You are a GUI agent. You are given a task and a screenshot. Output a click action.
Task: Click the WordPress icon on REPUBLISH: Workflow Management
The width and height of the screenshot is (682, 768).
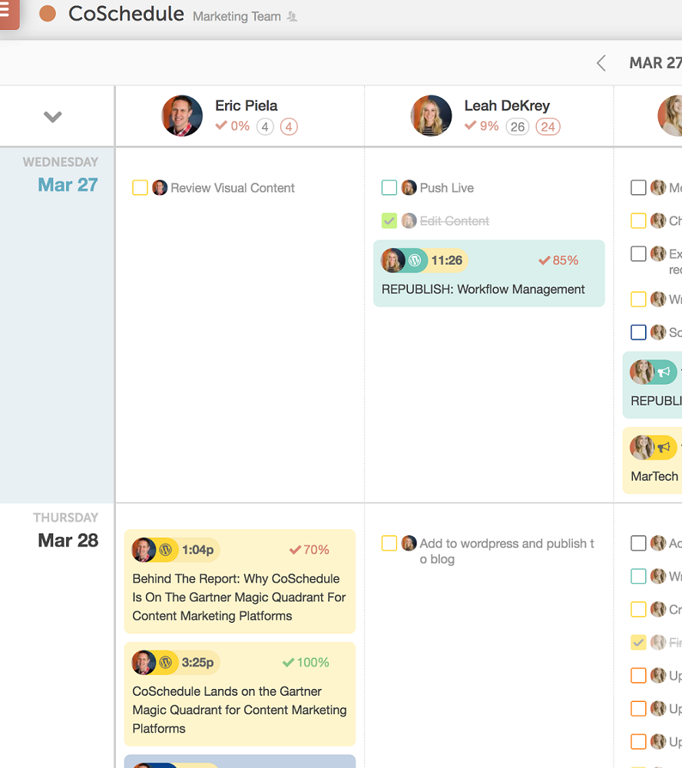pos(415,260)
